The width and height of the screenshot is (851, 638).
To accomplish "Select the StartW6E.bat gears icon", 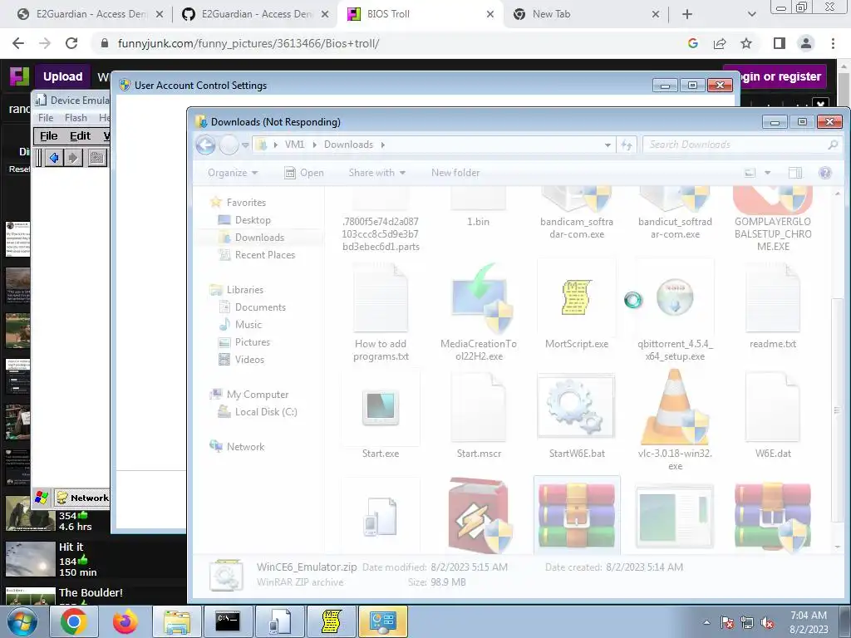I will 577,407.
